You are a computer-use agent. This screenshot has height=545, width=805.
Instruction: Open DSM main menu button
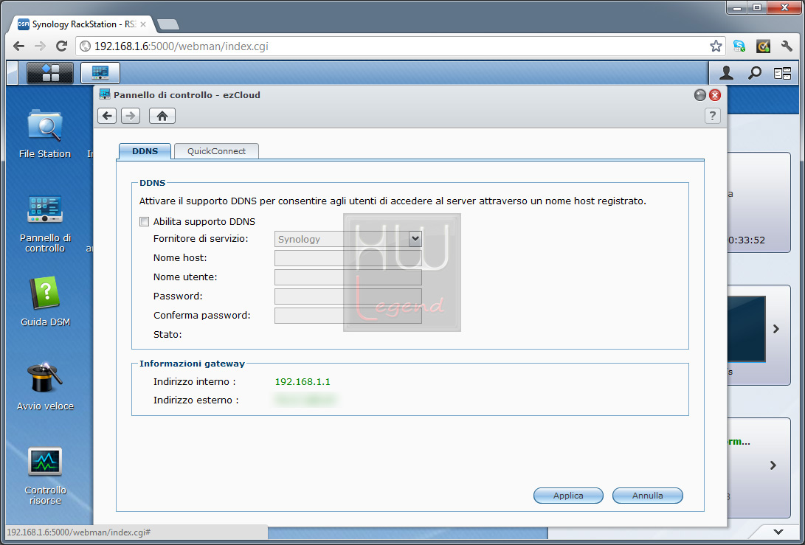(x=49, y=73)
